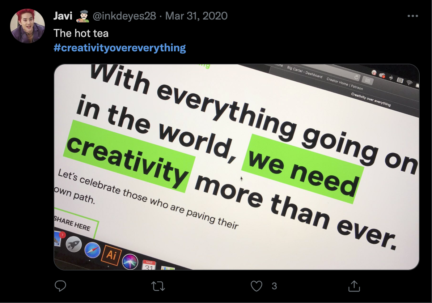Click the Javi display name
This screenshot has height=303, width=432.
(63, 16)
